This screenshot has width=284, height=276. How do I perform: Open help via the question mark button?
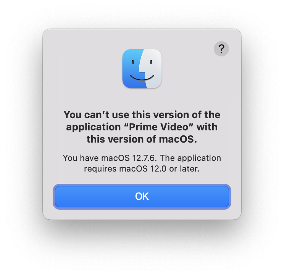221,49
